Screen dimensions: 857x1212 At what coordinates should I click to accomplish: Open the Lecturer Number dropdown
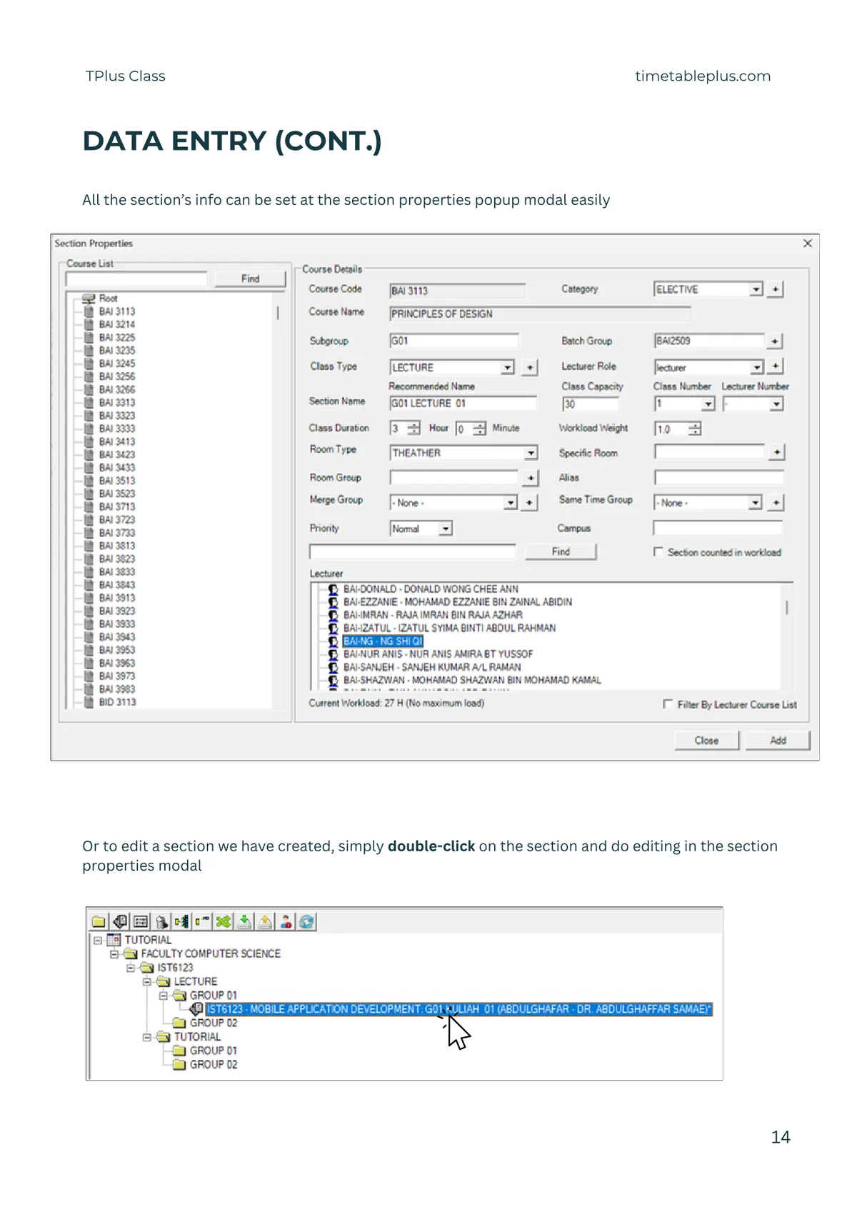[x=776, y=404]
